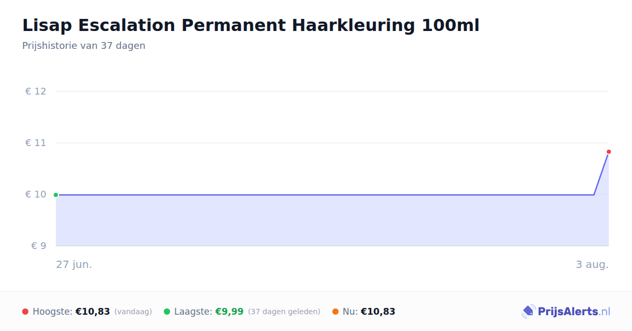Click the red highest price dot on chart
Image resolution: width=632 pixels, height=331 pixels.
[609, 152]
